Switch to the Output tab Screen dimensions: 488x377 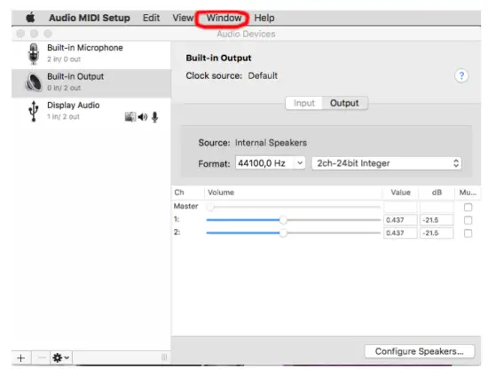pos(344,103)
